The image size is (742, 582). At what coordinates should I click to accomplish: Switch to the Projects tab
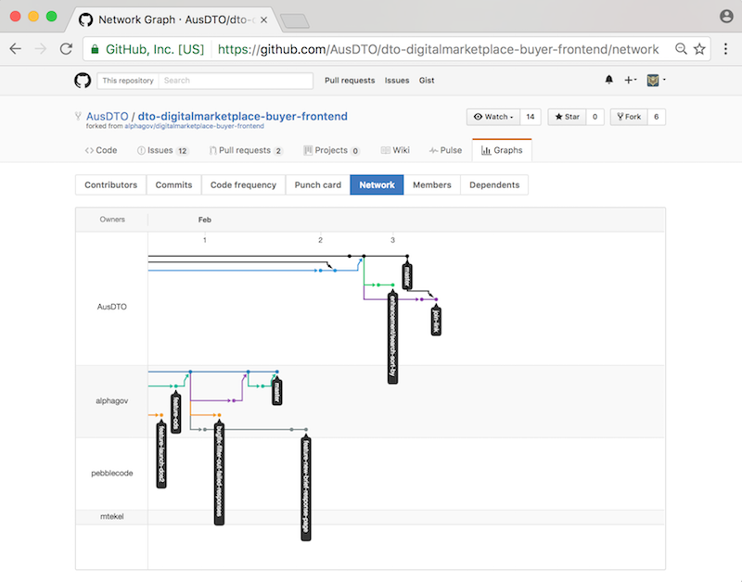pyautogui.click(x=331, y=150)
